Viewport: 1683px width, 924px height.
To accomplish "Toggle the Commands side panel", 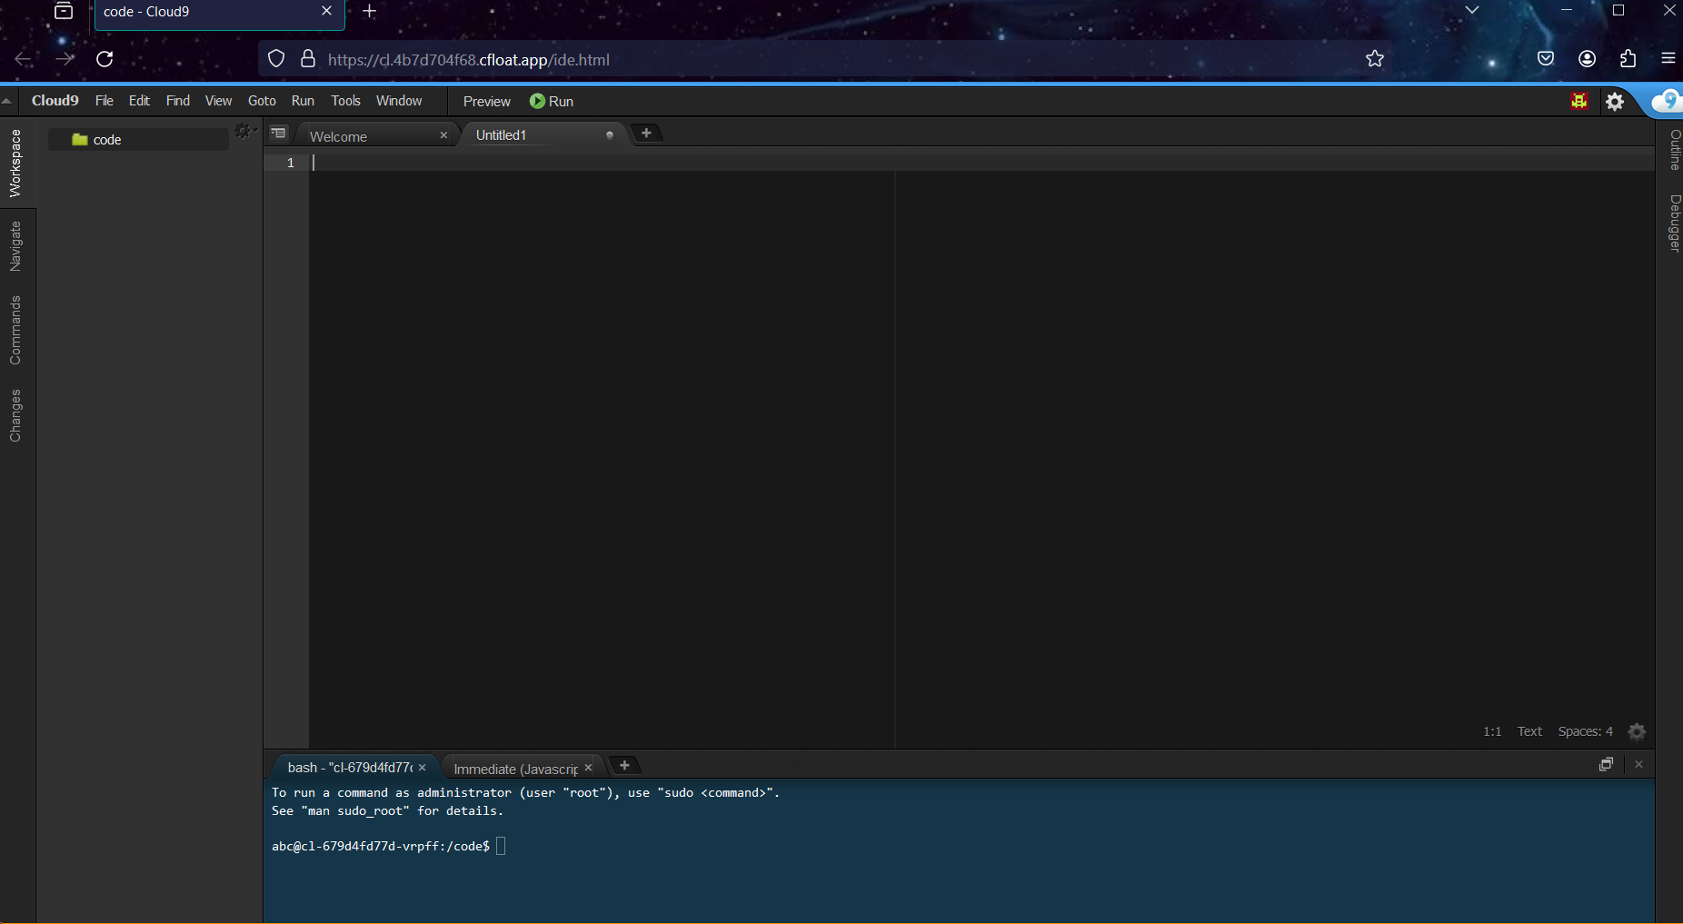I will coord(15,330).
